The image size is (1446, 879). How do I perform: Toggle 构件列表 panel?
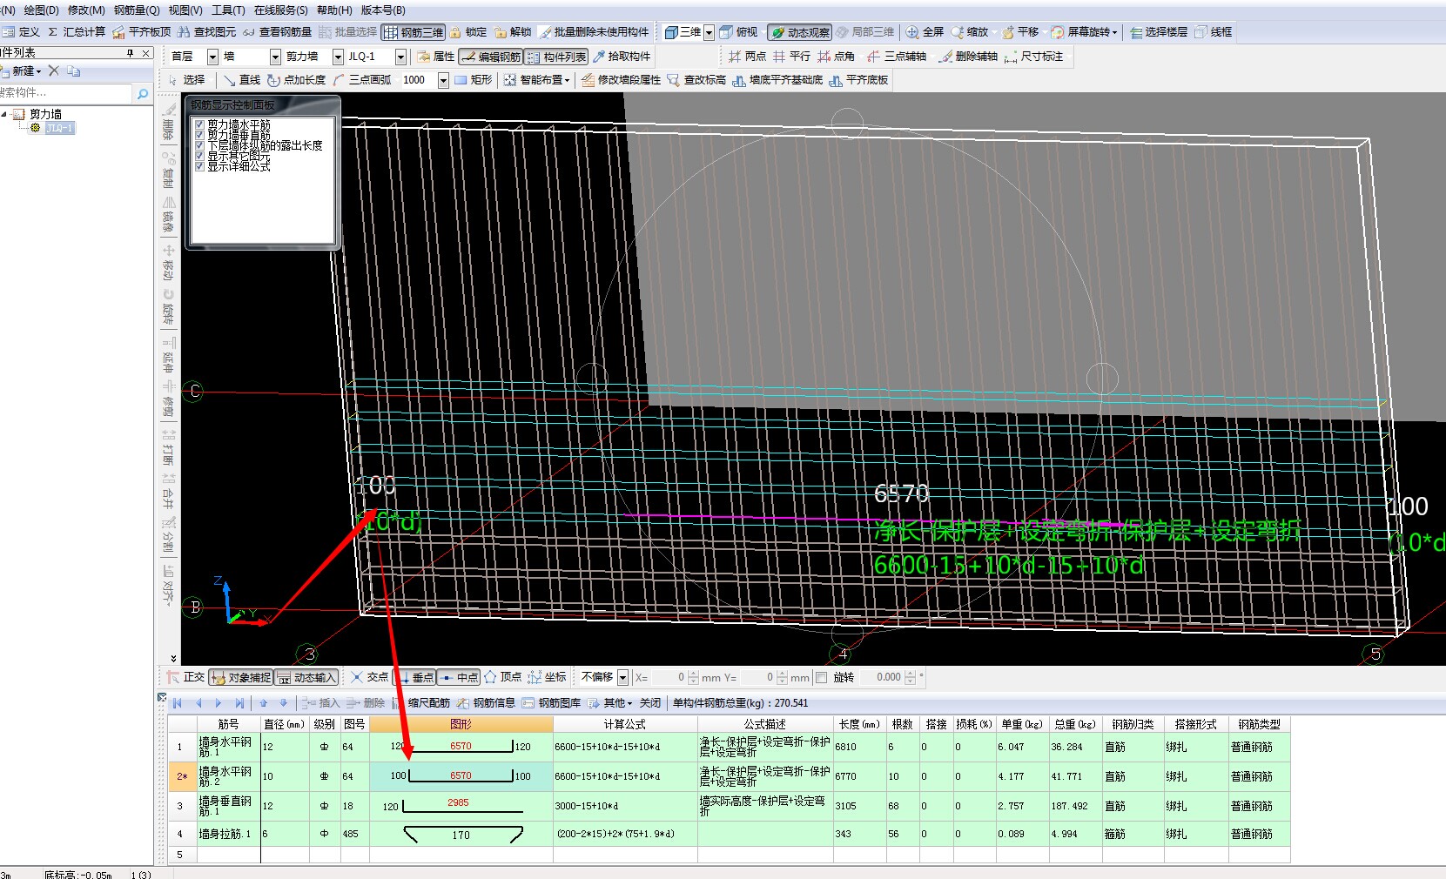[x=557, y=57]
